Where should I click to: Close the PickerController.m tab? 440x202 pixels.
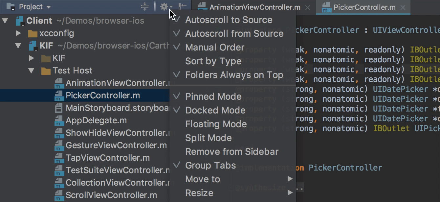403,7
